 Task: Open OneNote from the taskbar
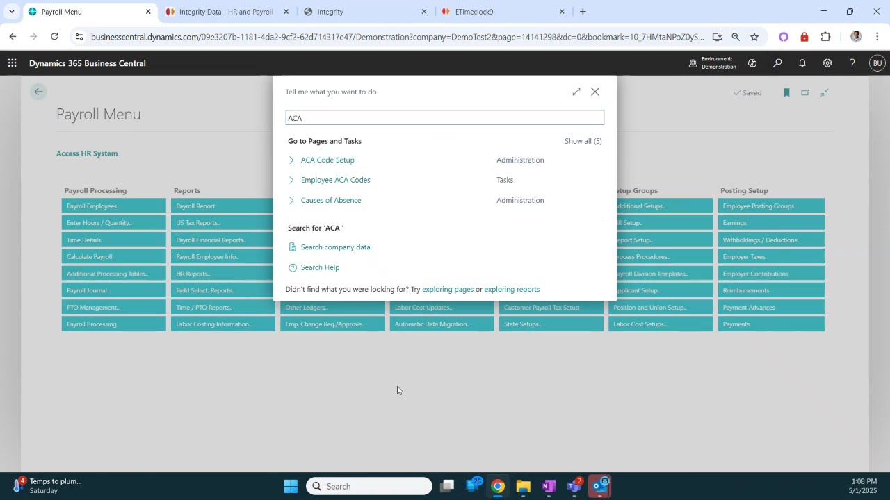click(x=549, y=486)
